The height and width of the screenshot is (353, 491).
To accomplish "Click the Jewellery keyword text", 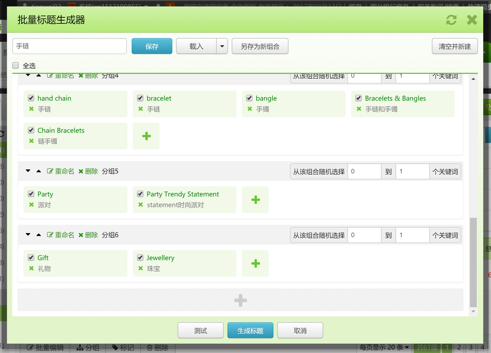I will click(160, 258).
